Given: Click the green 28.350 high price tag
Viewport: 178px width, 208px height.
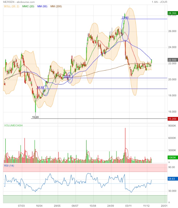Looking at the screenshot, I should coord(172,13).
